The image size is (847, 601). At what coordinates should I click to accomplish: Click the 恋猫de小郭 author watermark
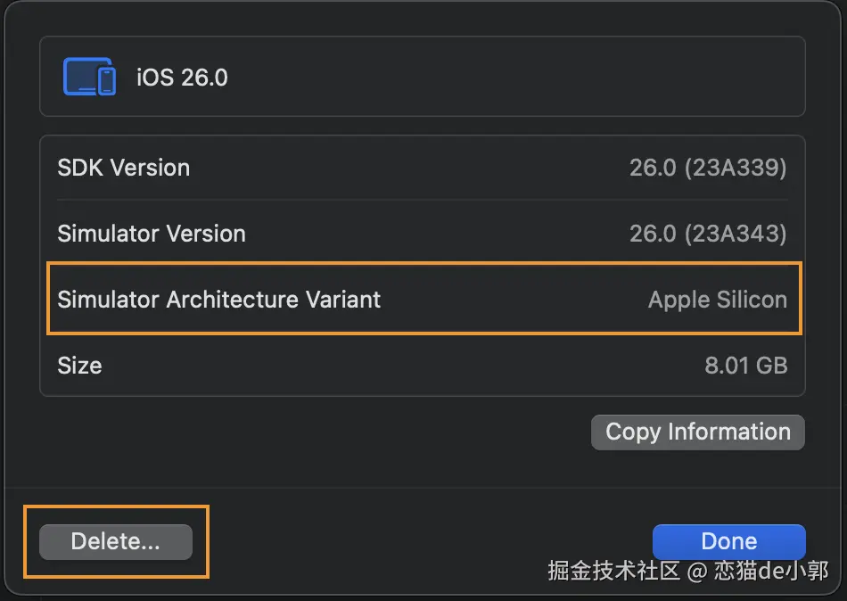click(x=770, y=571)
